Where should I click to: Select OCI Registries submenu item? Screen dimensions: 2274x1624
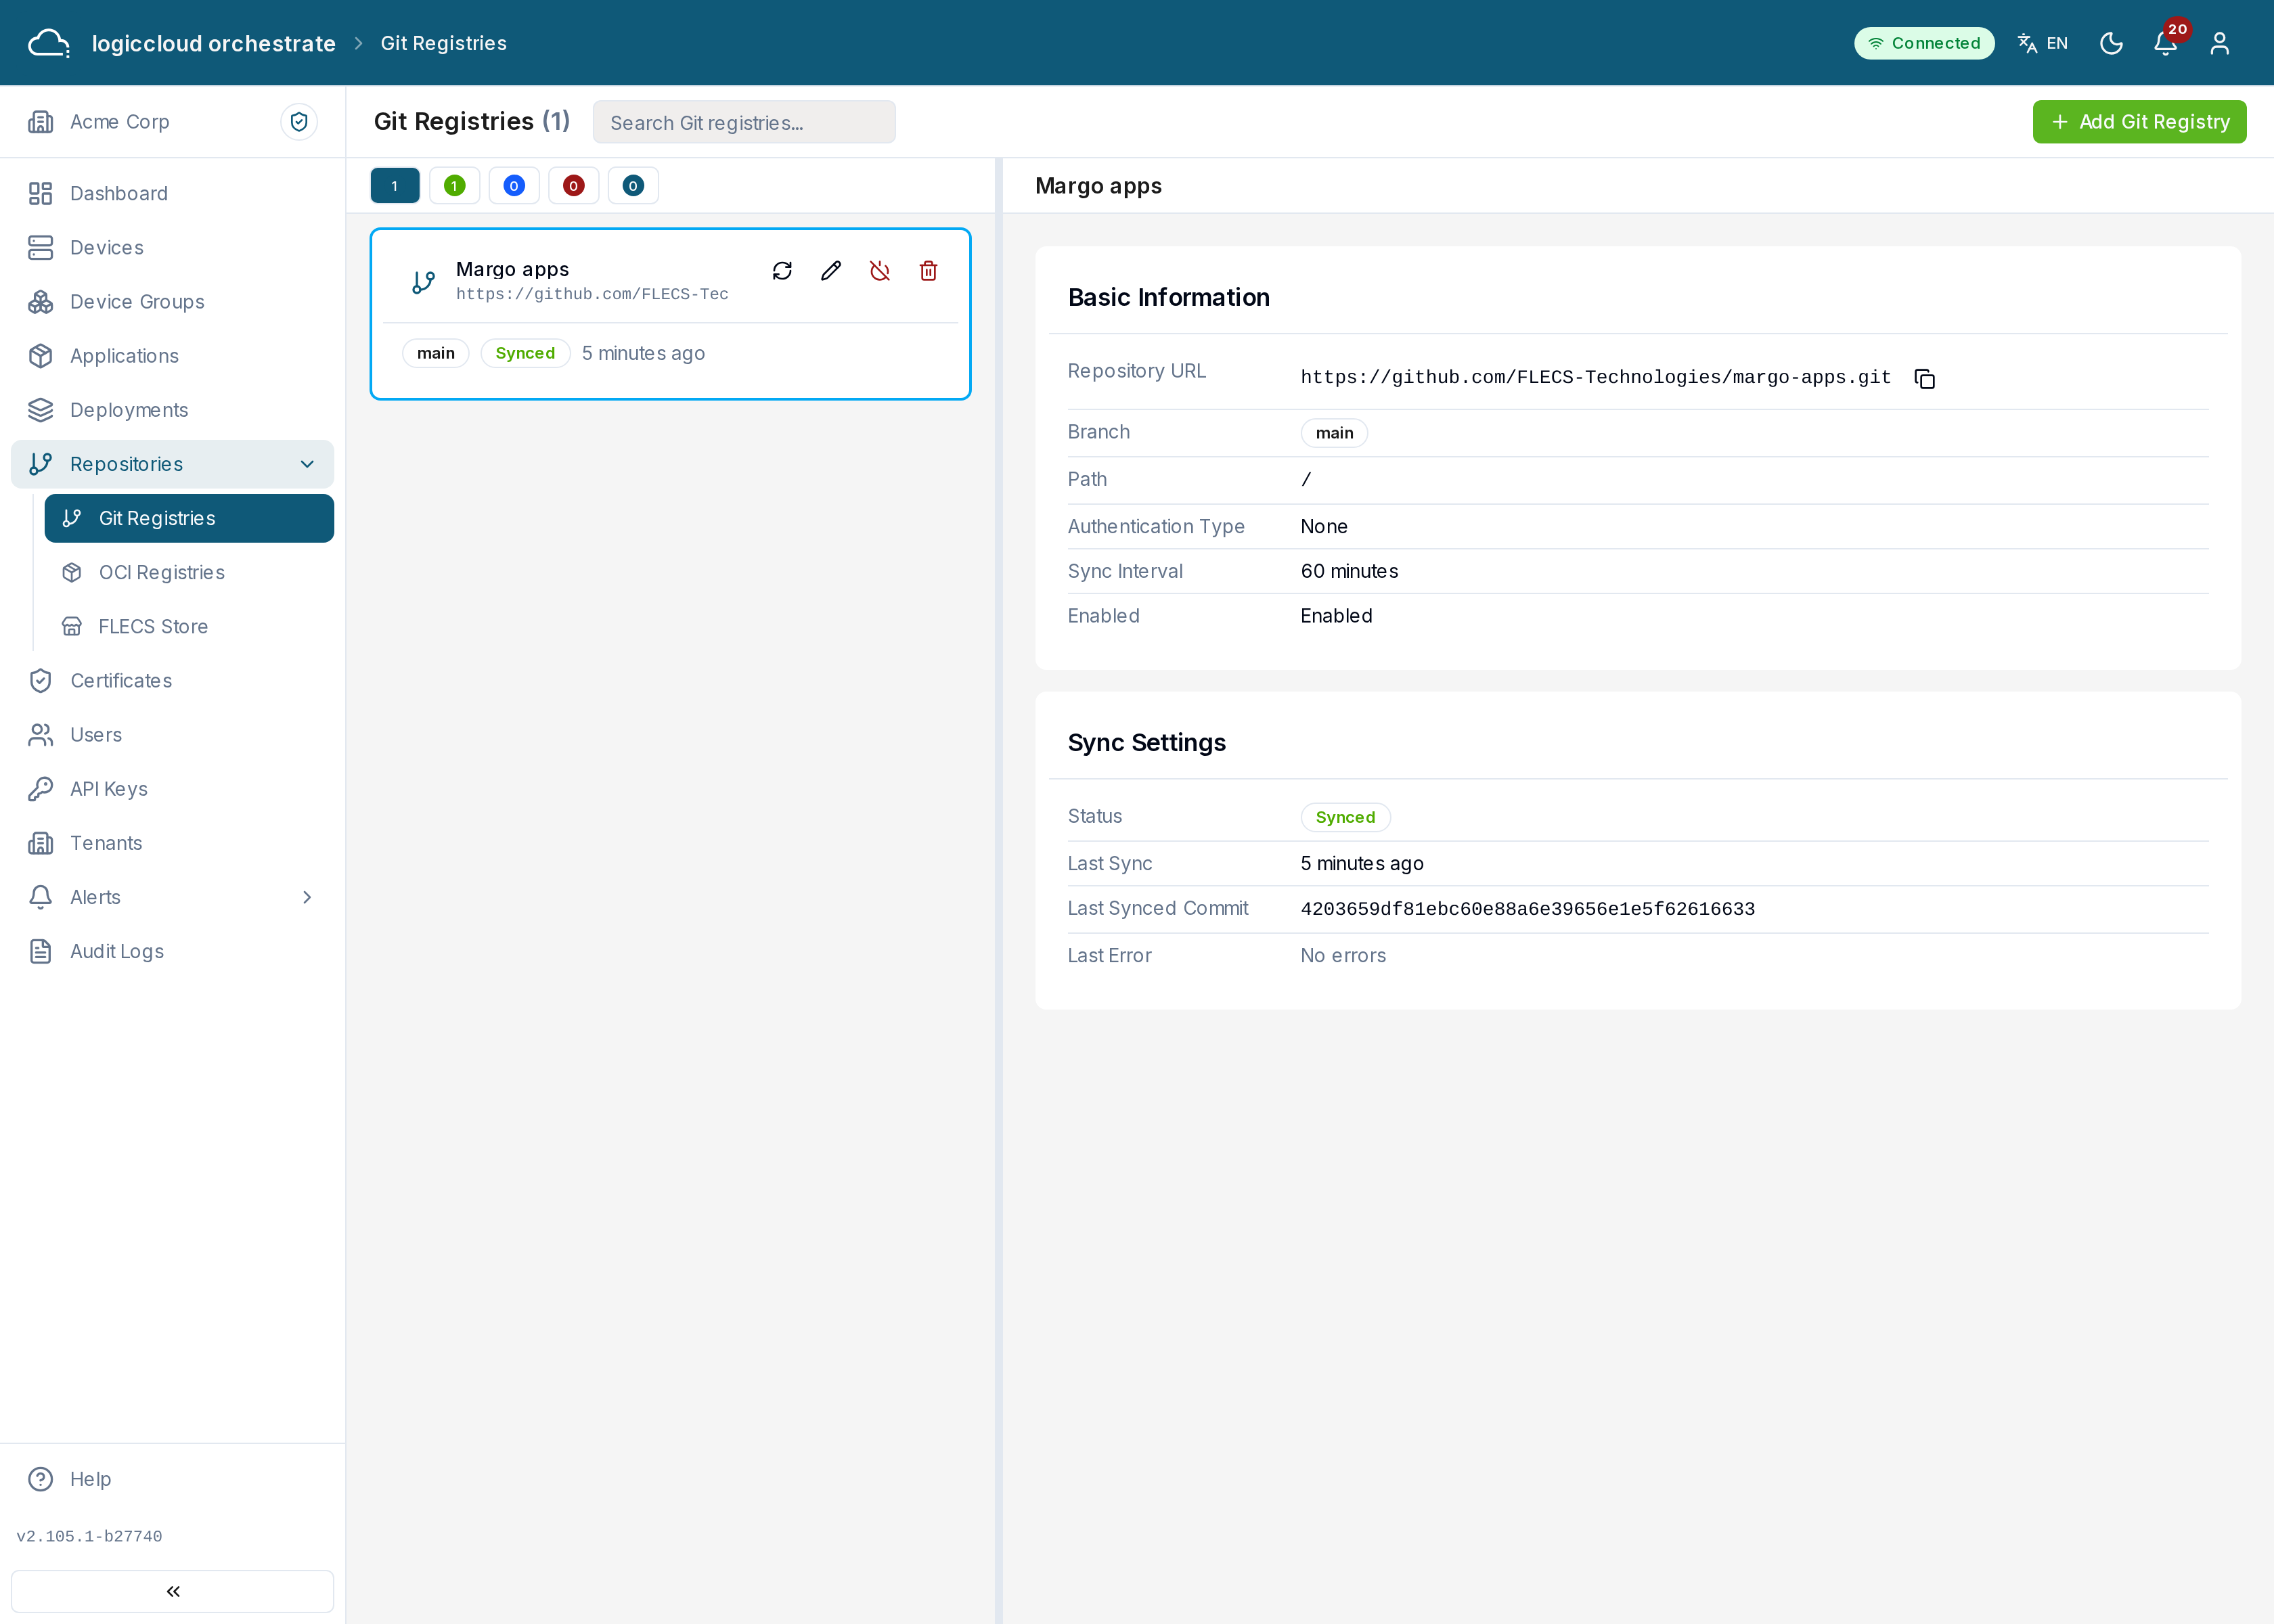tap(189, 572)
